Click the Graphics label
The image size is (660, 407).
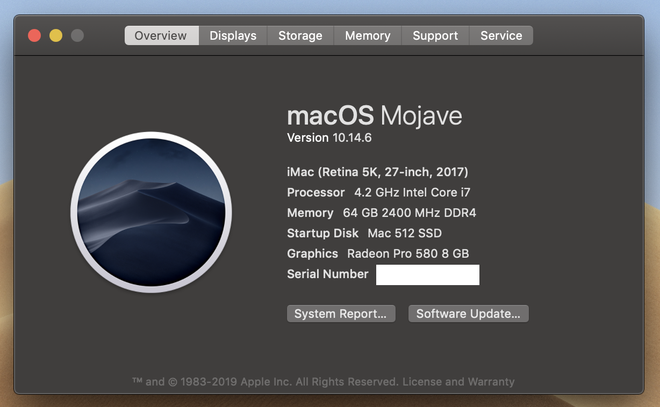pyautogui.click(x=312, y=253)
